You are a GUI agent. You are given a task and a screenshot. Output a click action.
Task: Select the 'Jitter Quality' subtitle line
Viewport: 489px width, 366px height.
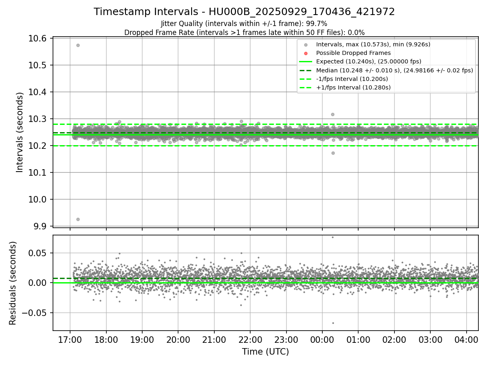click(244, 24)
